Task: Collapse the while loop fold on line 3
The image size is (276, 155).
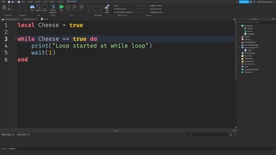Action: tap(16, 39)
